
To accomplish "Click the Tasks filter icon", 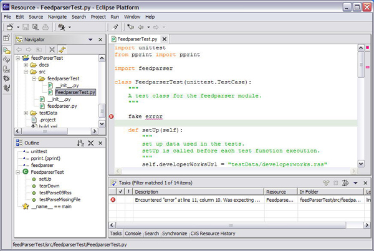I will point(345,183).
